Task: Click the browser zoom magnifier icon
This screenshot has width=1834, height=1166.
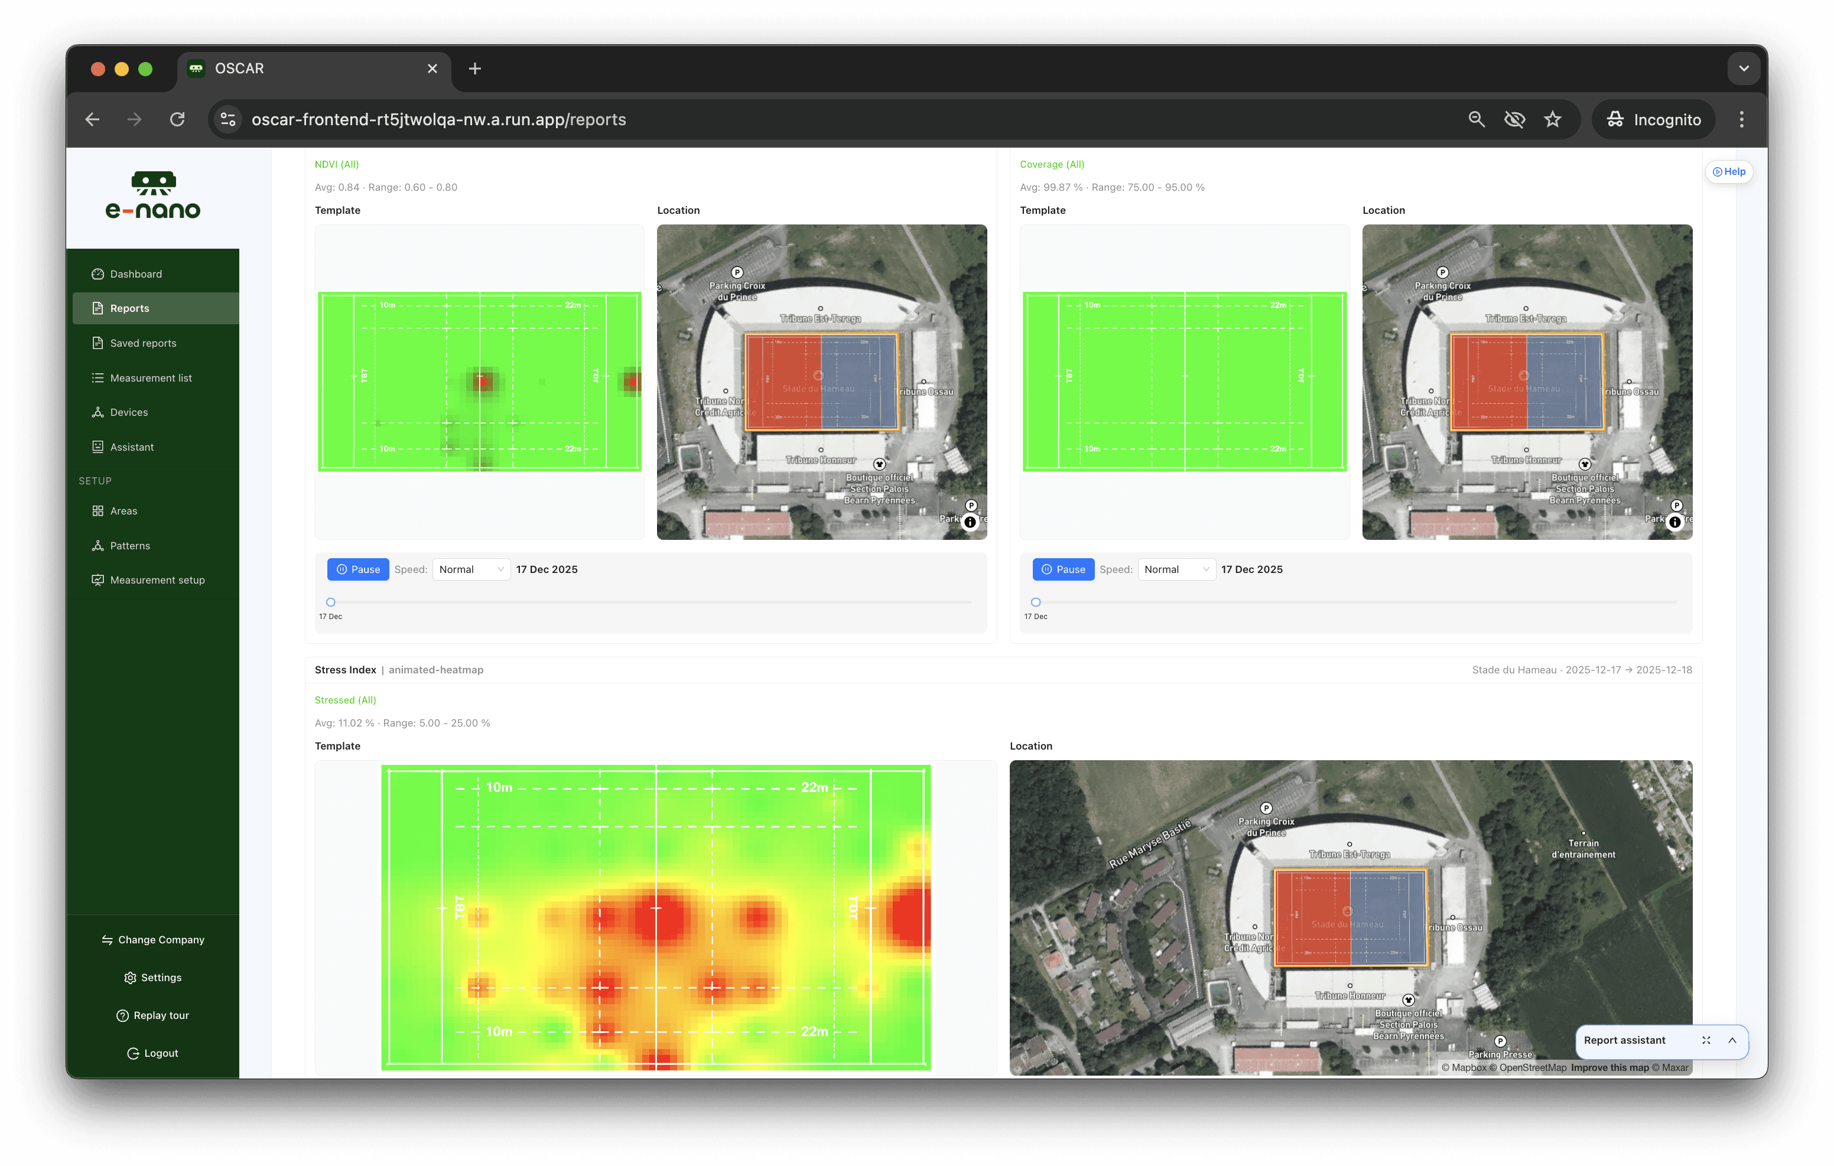Action: tap(1476, 119)
